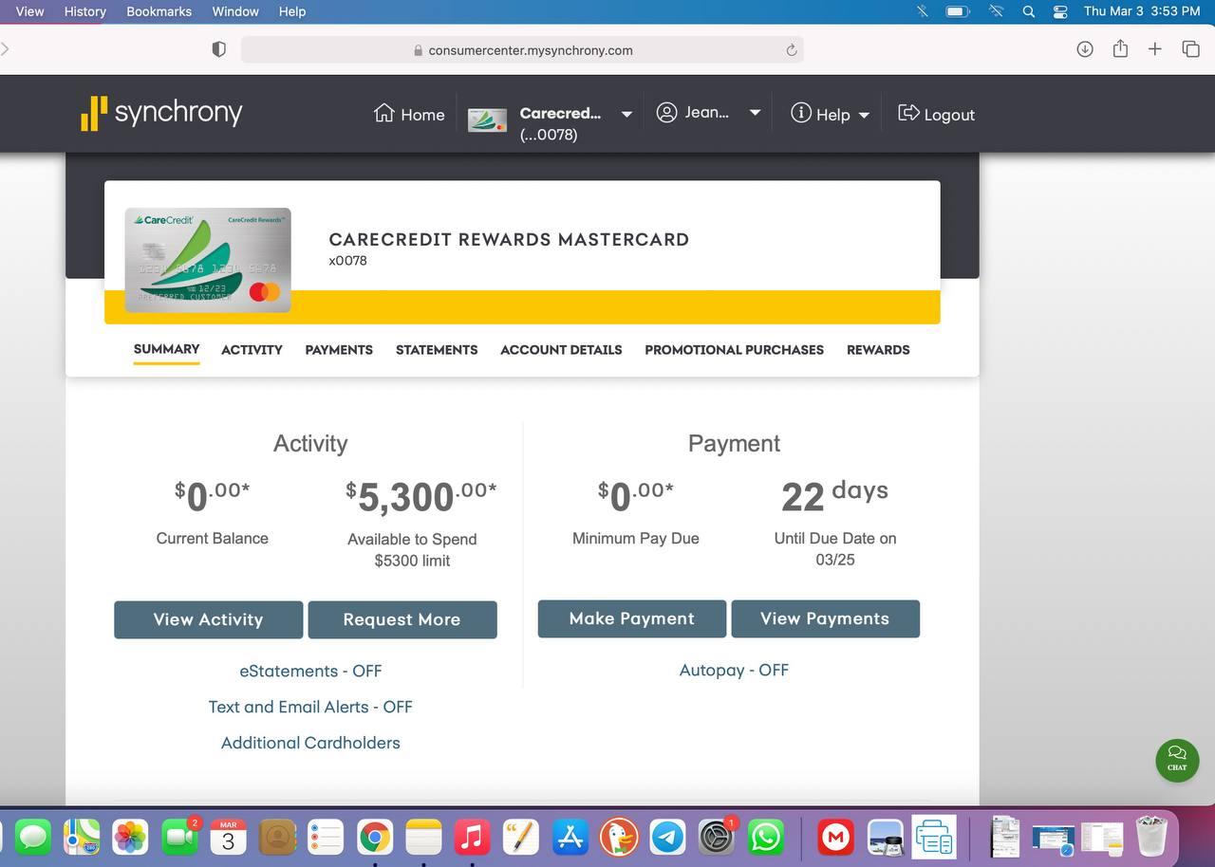The width and height of the screenshot is (1215, 867).
Task: Switch to the Statements tab
Action: 437,350
